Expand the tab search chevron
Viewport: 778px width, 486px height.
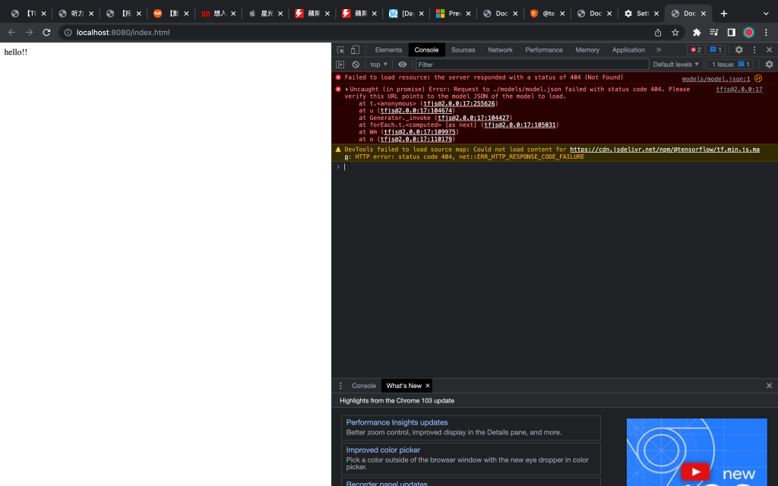766,14
